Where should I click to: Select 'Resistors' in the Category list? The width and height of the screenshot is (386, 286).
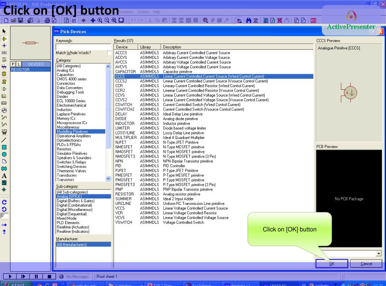coord(64,149)
